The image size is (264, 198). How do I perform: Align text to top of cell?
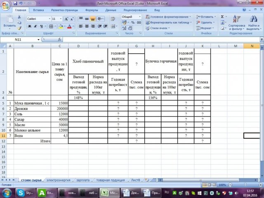[x=81, y=19]
